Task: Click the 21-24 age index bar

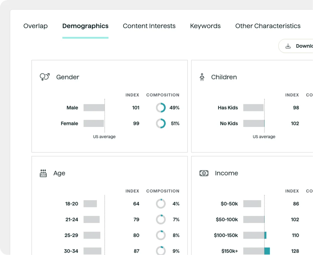Action: click(x=92, y=220)
